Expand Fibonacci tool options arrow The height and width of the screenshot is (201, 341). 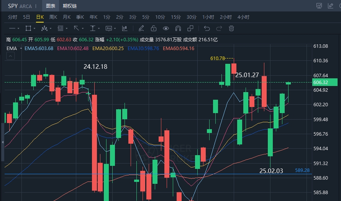(67, 29)
